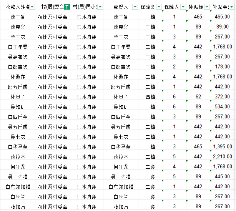
Task: Open the 收款人姓名 column filter dropdown
Action: [x=32, y=7]
